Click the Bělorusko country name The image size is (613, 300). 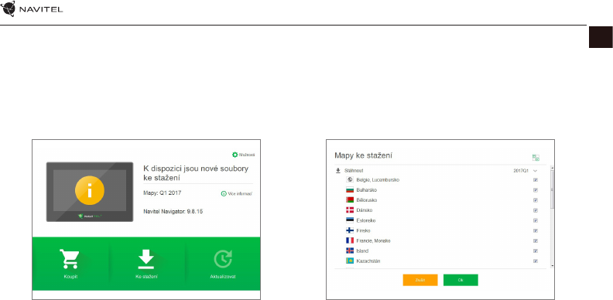(367, 200)
